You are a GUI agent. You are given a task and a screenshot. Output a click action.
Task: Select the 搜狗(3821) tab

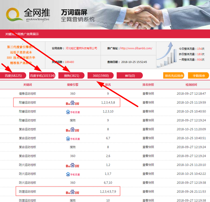pyautogui.click(x=72, y=76)
